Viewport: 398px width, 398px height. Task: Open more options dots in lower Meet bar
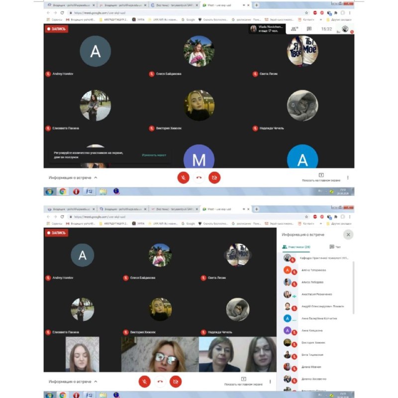coord(270,382)
